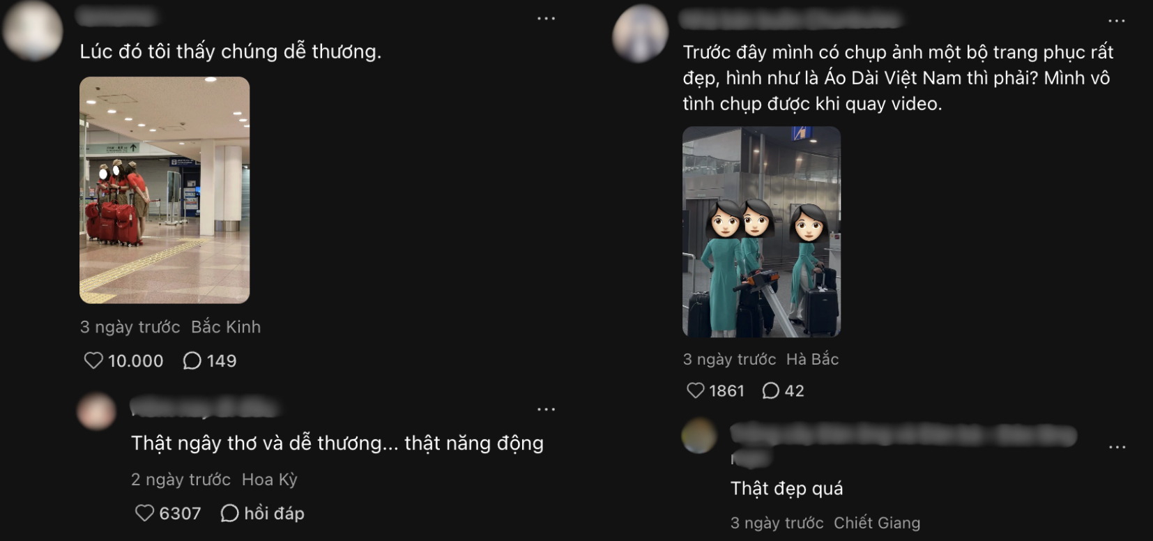Image resolution: width=1153 pixels, height=541 pixels.
Task: Like the reply with 6307 likes
Action: (144, 513)
